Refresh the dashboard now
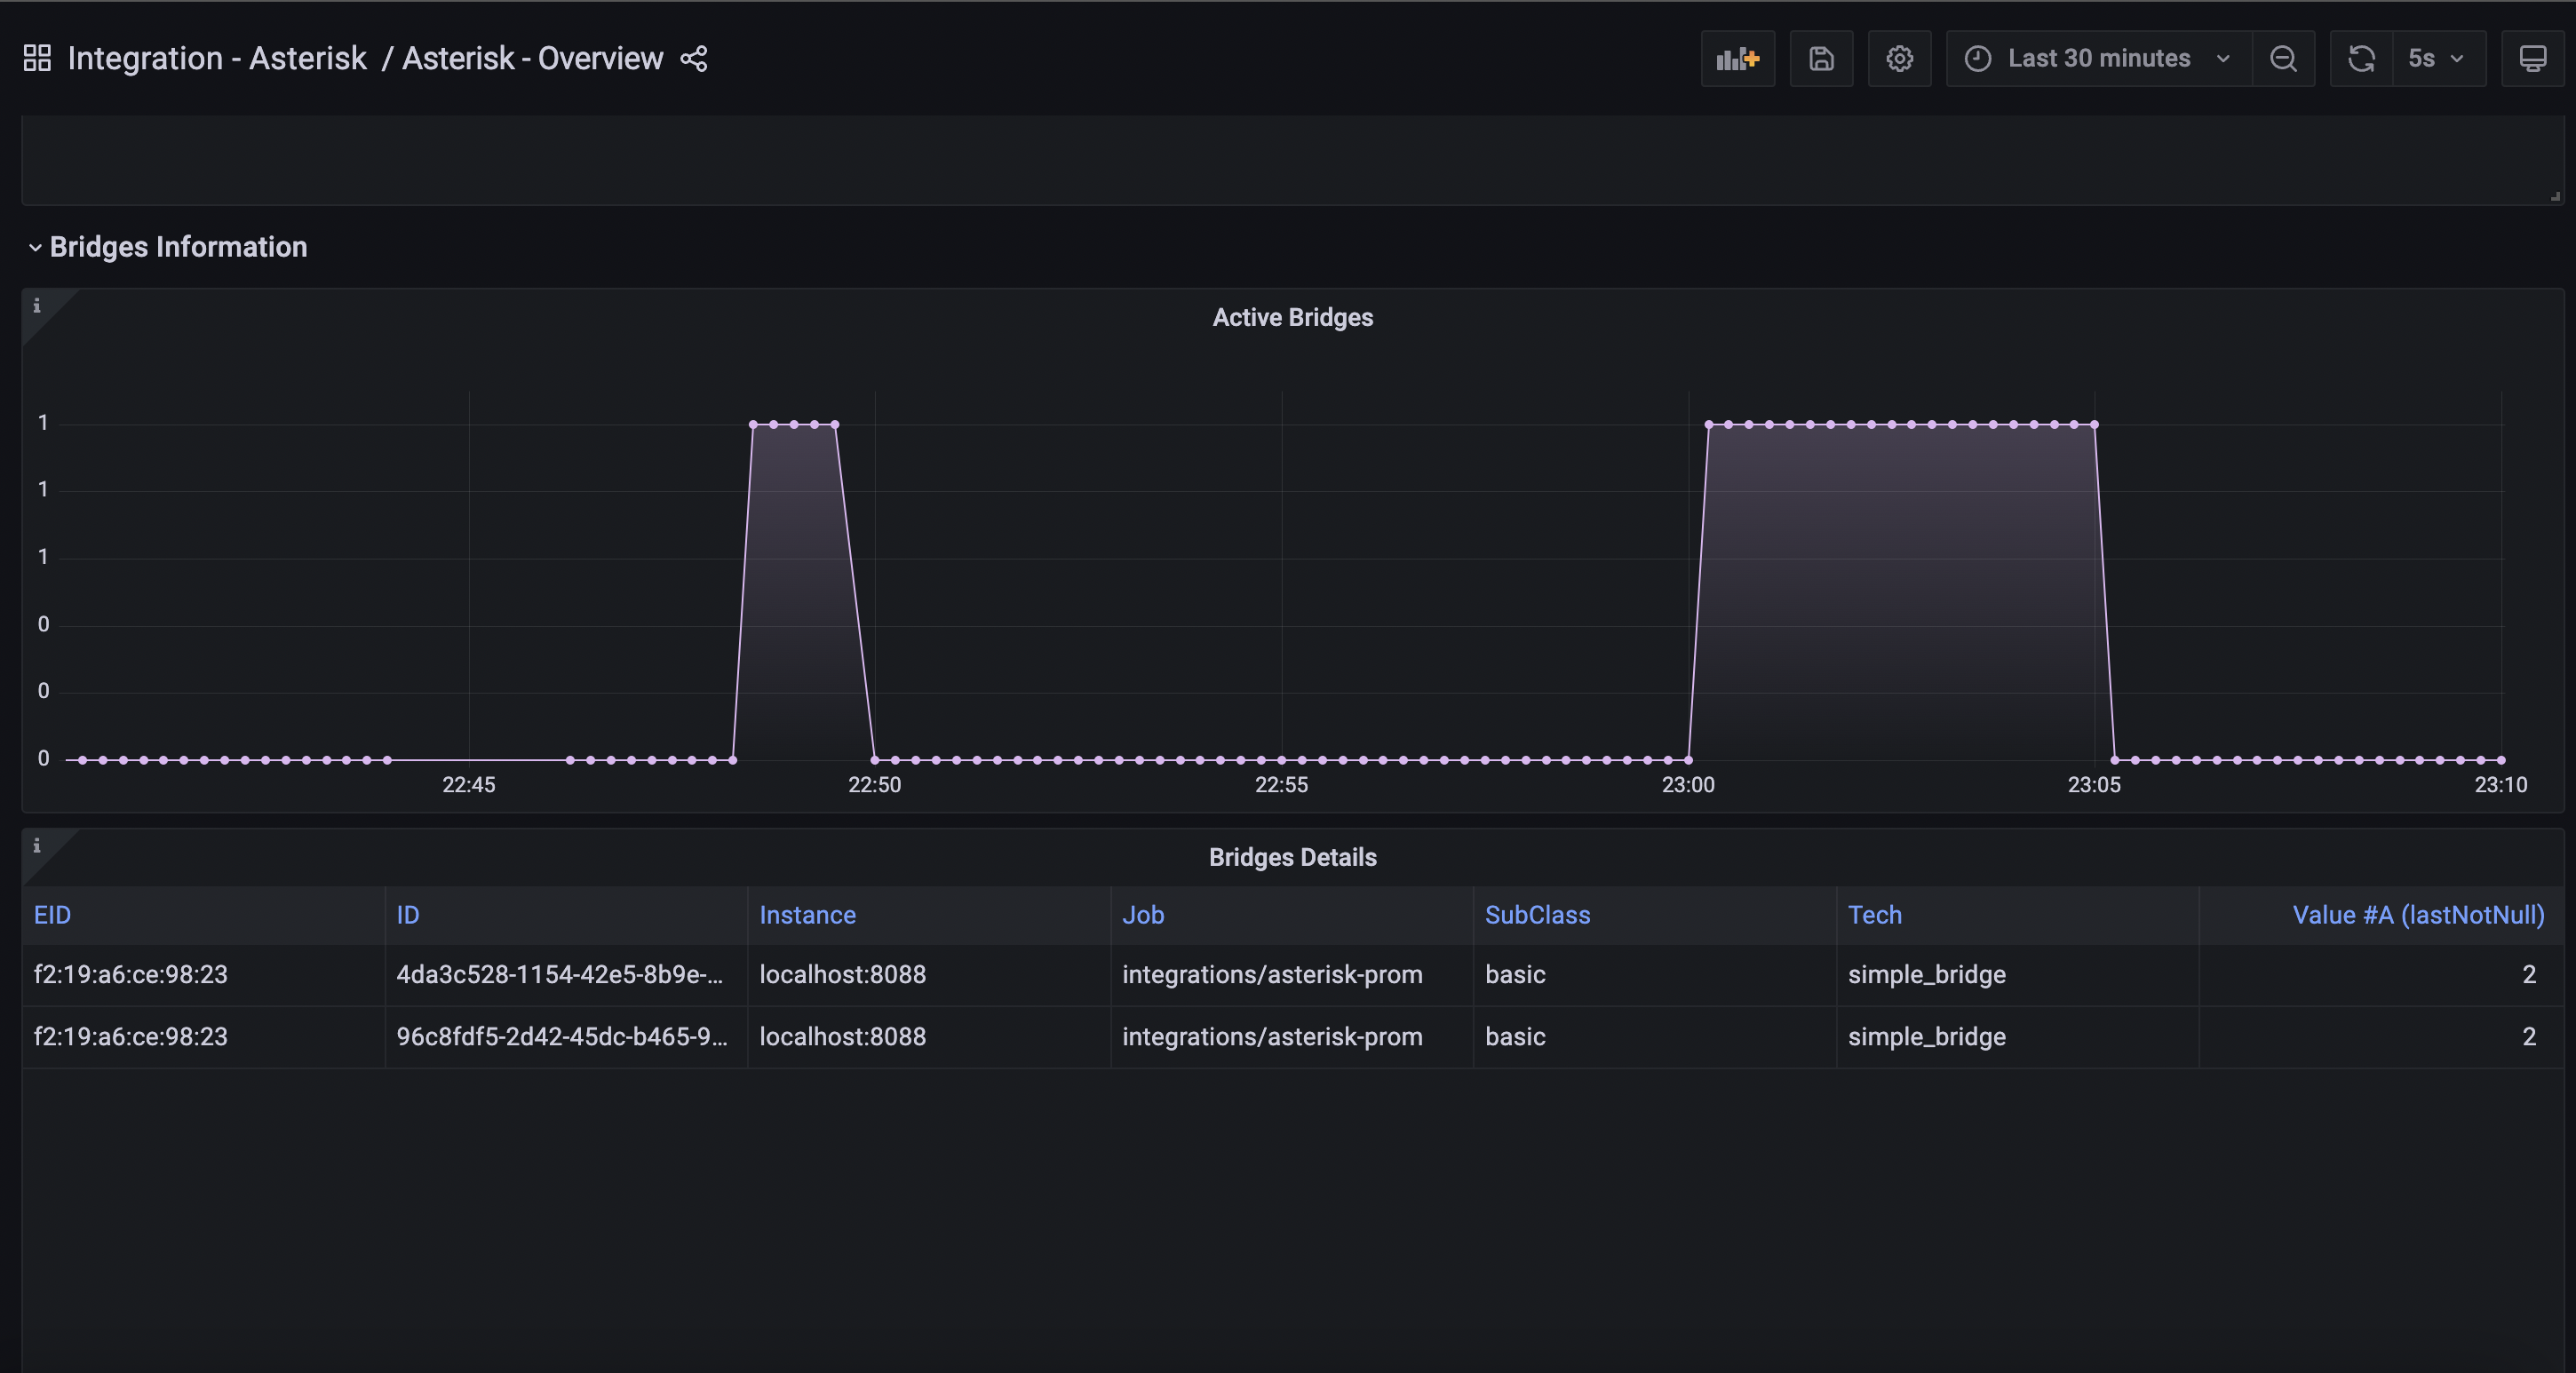Image resolution: width=2576 pixels, height=1373 pixels. [x=2361, y=59]
